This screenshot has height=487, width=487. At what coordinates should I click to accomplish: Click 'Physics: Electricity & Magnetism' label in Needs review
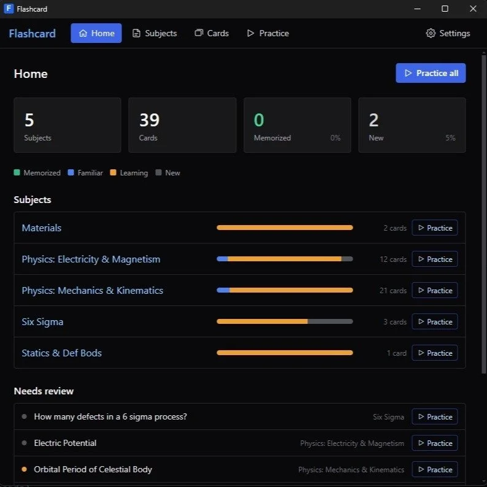352,443
